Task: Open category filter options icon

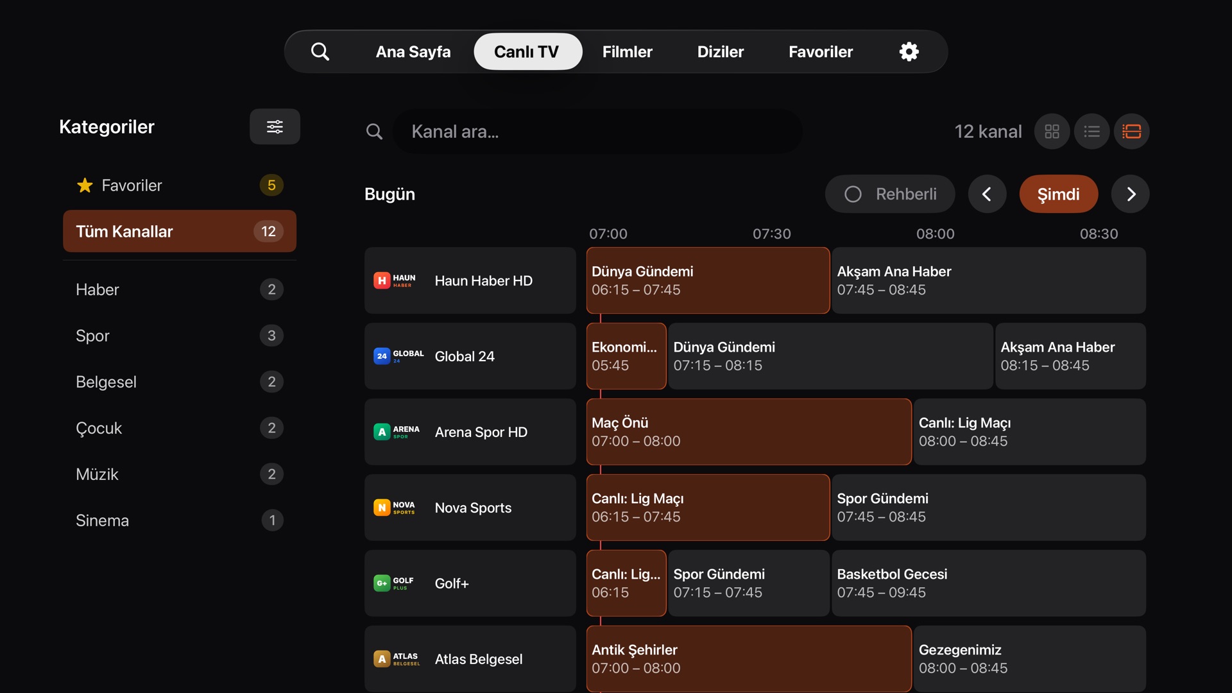Action: (x=275, y=126)
